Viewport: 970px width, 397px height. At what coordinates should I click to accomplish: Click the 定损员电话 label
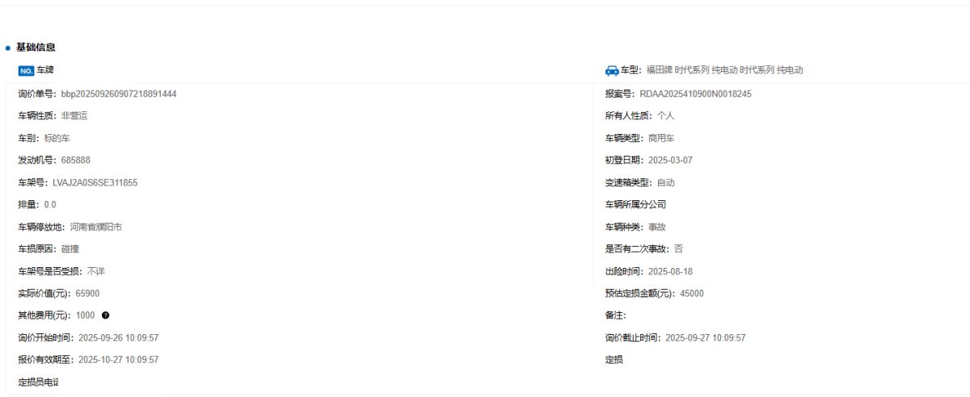pos(38,382)
